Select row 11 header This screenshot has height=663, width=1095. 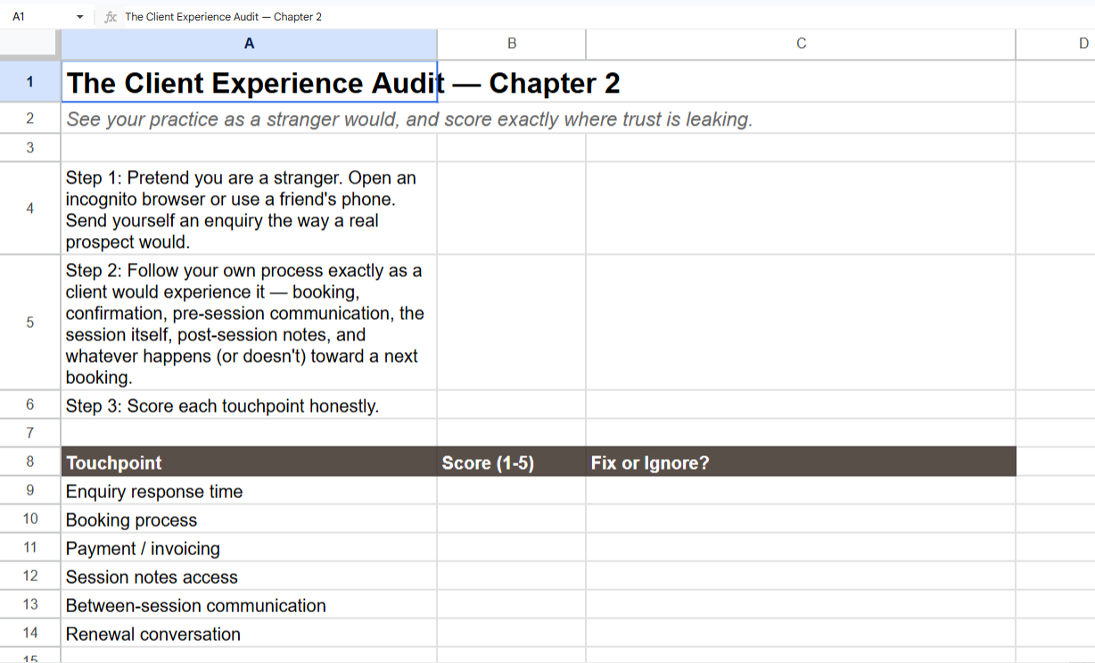(29, 547)
